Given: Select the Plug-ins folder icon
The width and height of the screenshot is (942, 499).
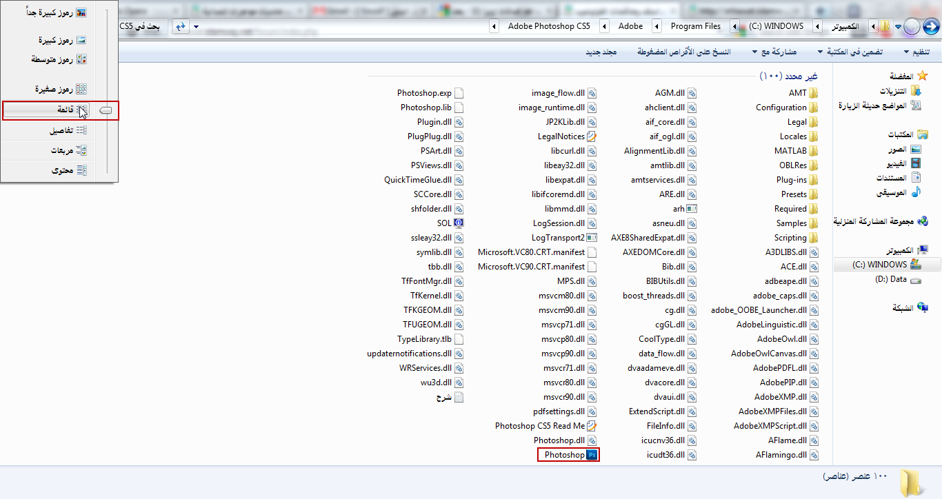Looking at the screenshot, I should [x=814, y=180].
